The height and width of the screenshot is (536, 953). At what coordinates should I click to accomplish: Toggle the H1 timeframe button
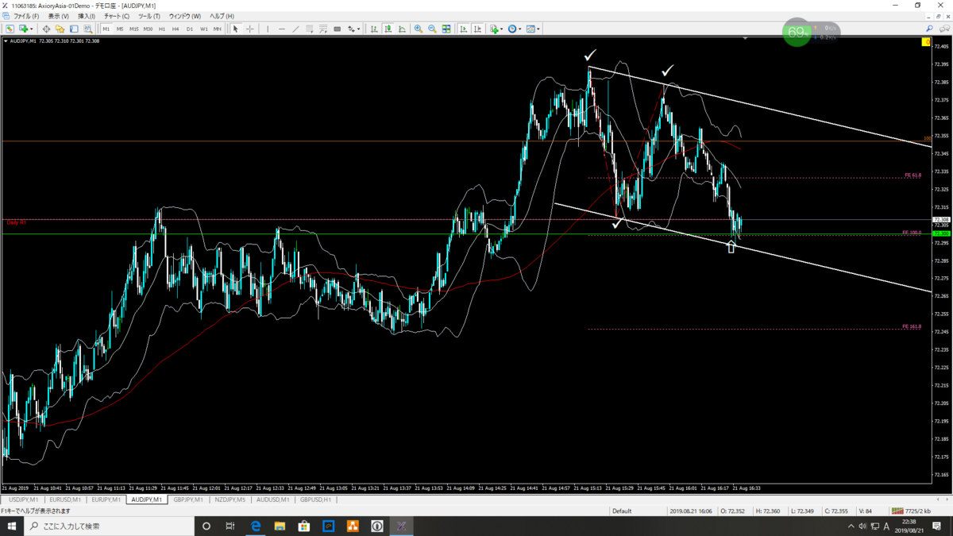pos(162,29)
